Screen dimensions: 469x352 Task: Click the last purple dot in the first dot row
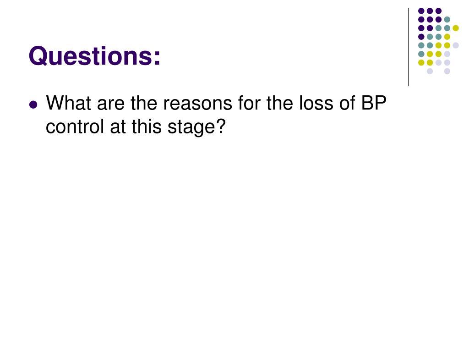pyautogui.click(x=438, y=11)
